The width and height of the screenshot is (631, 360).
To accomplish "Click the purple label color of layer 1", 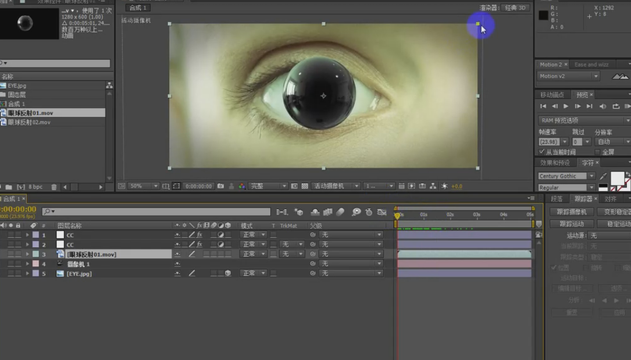I will click(x=36, y=234).
